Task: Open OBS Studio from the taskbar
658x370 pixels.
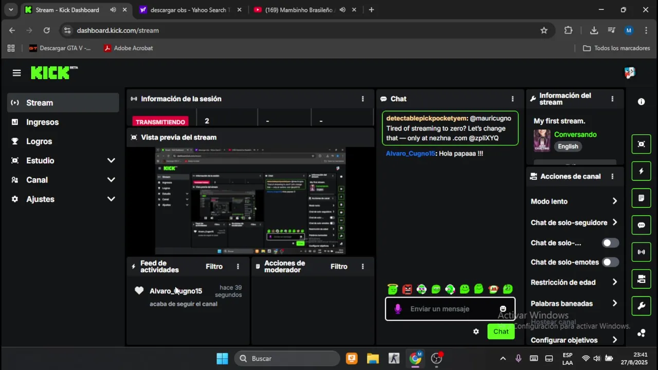Action: tap(437, 358)
